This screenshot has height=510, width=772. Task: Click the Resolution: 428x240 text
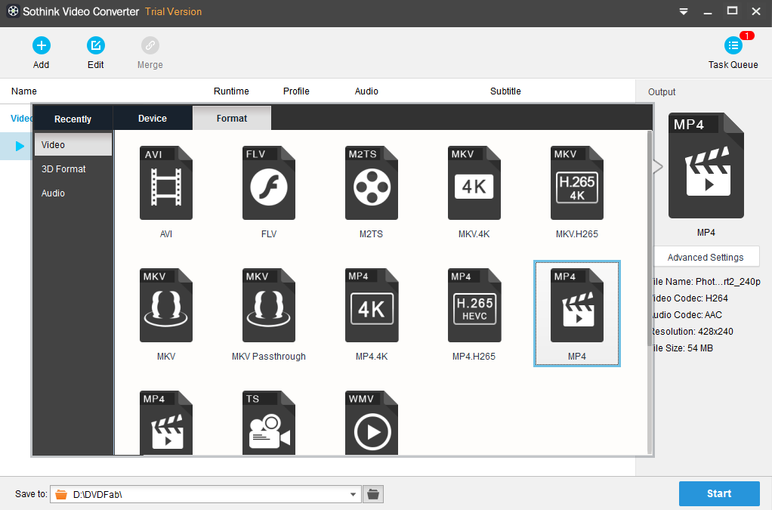[693, 331]
